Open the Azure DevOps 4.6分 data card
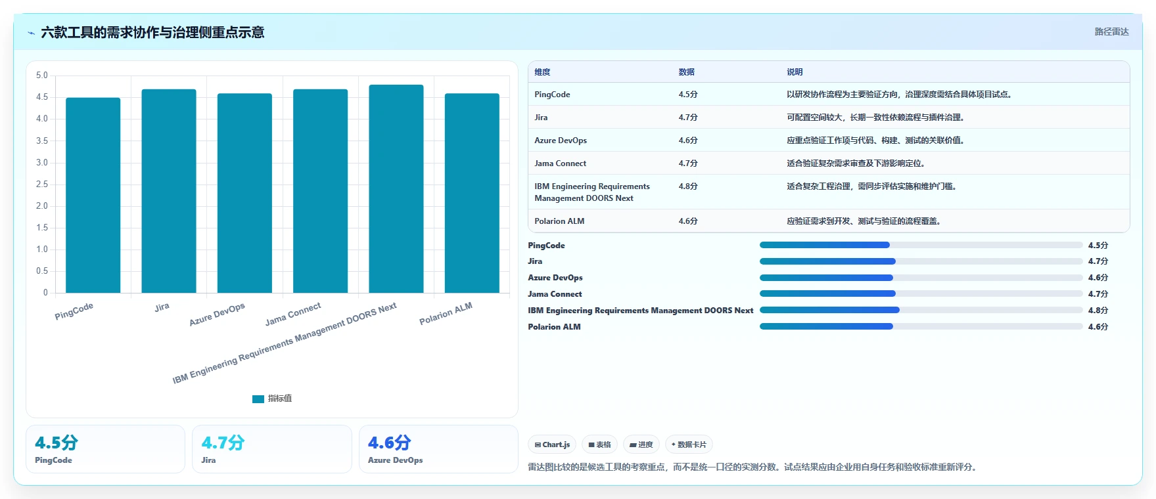The width and height of the screenshot is (1156, 499). pos(438,449)
